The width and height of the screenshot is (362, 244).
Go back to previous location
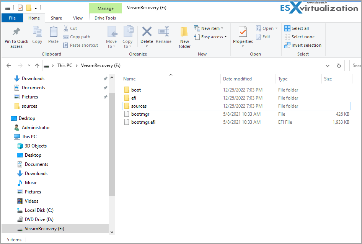[x=9, y=66]
